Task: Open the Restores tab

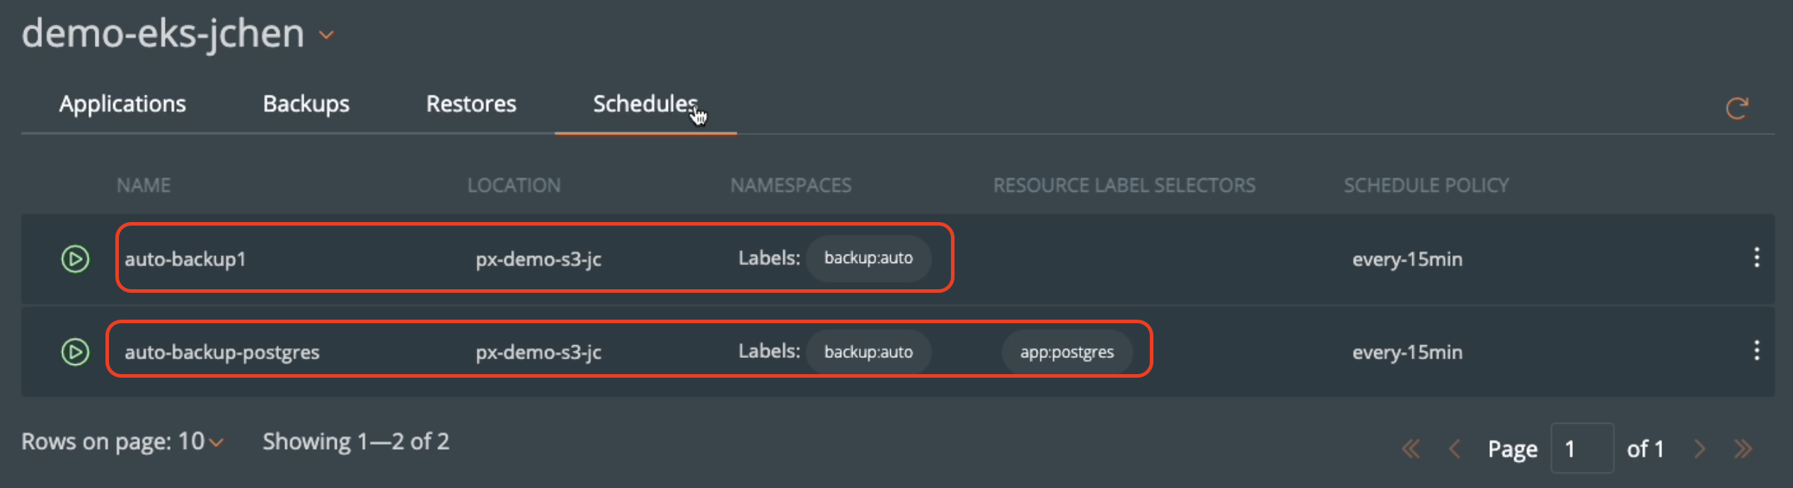Action: click(471, 104)
